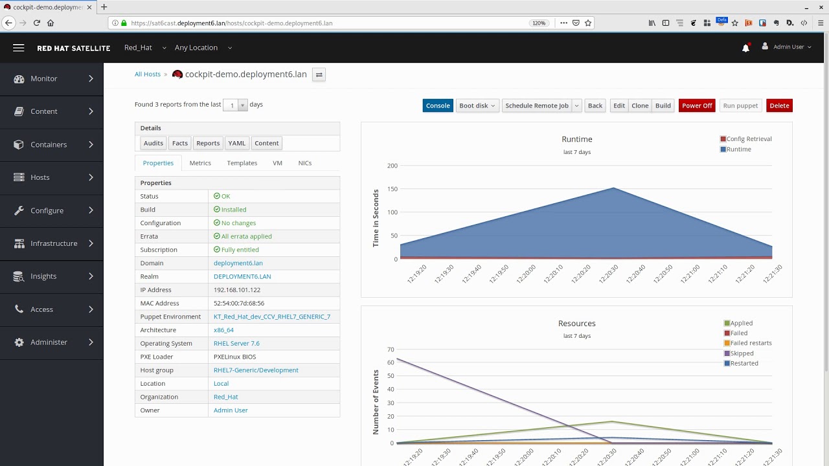
Task: Click the Clone button
Action: (640, 105)
